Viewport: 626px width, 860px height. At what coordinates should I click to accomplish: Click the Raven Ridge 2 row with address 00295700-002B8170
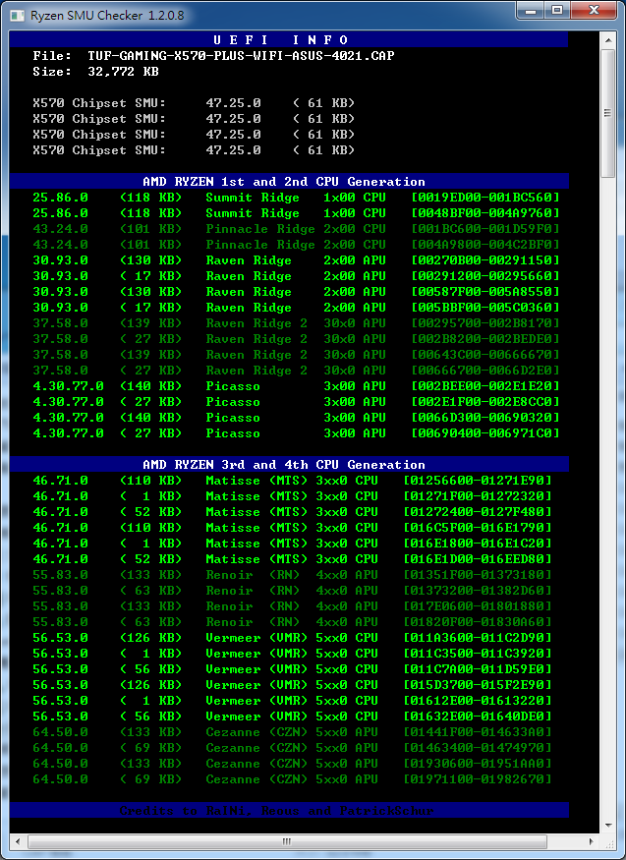(x=296, y=323)
